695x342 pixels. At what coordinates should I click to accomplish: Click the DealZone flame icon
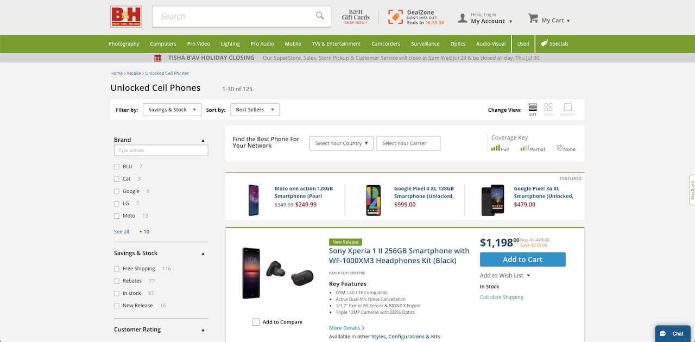(x=395, y=16)
